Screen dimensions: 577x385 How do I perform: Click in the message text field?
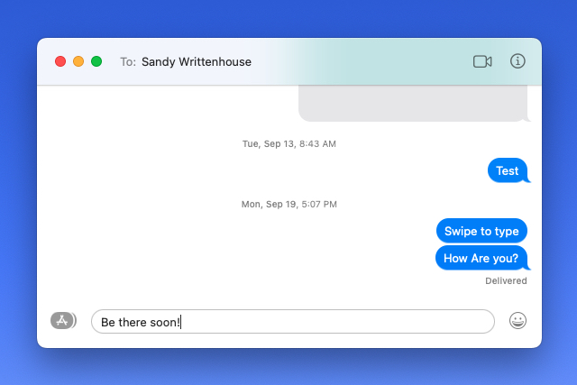[x=343, y=322]
